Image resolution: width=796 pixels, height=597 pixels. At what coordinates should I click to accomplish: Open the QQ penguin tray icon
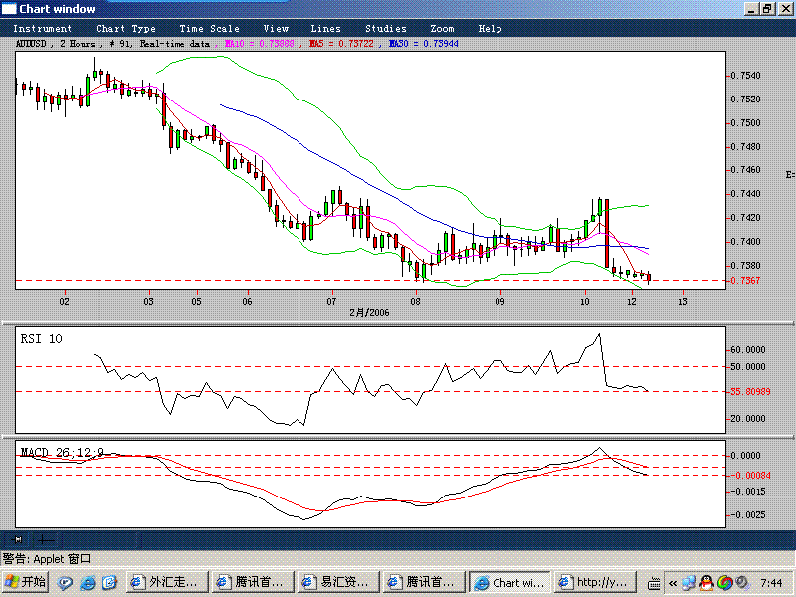[706, 583]
